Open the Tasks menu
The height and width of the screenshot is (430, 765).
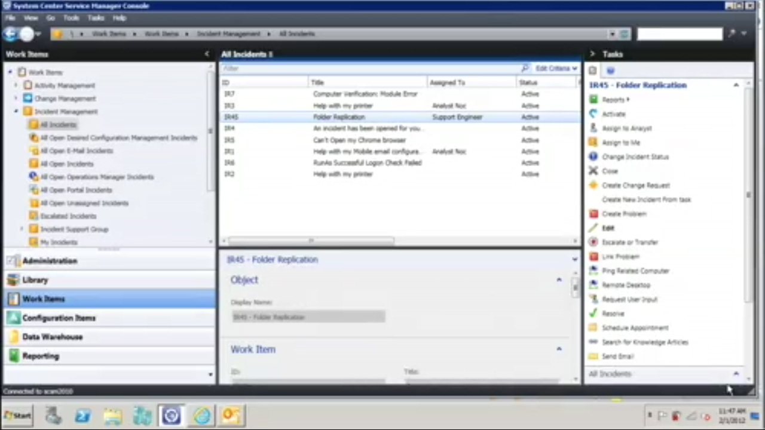pyautogui.click(x=96, y=18)
